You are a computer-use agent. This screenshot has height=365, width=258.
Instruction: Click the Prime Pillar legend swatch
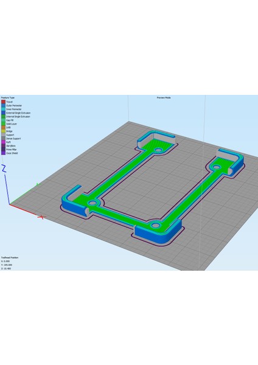3,150
